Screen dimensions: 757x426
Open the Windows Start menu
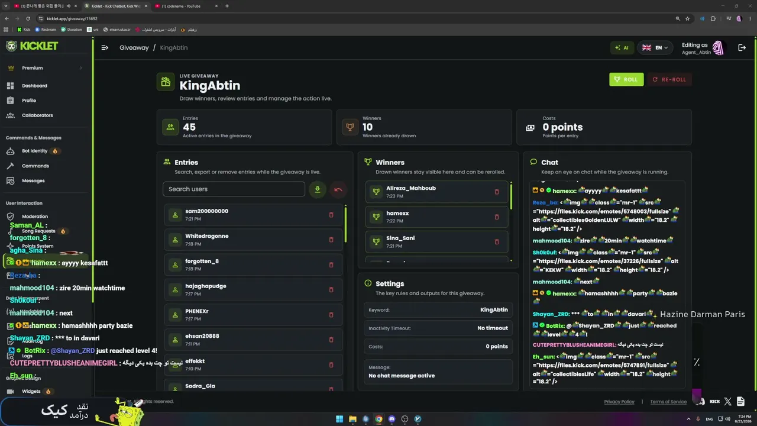339,419
